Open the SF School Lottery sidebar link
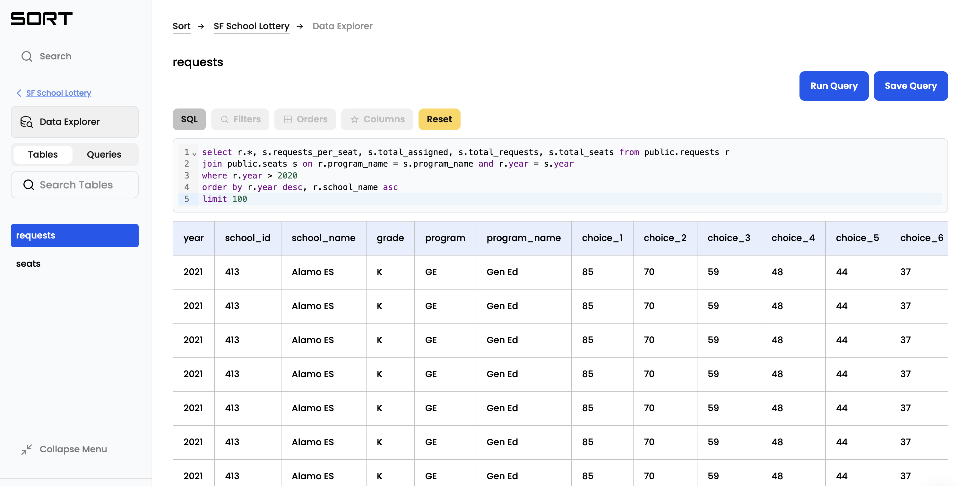This screenshot has height=486, width=959. (x=58, y=93)
